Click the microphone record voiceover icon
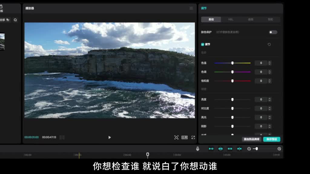Image resolution: width=310 pixels, height=174 pixels. (197, 149)
